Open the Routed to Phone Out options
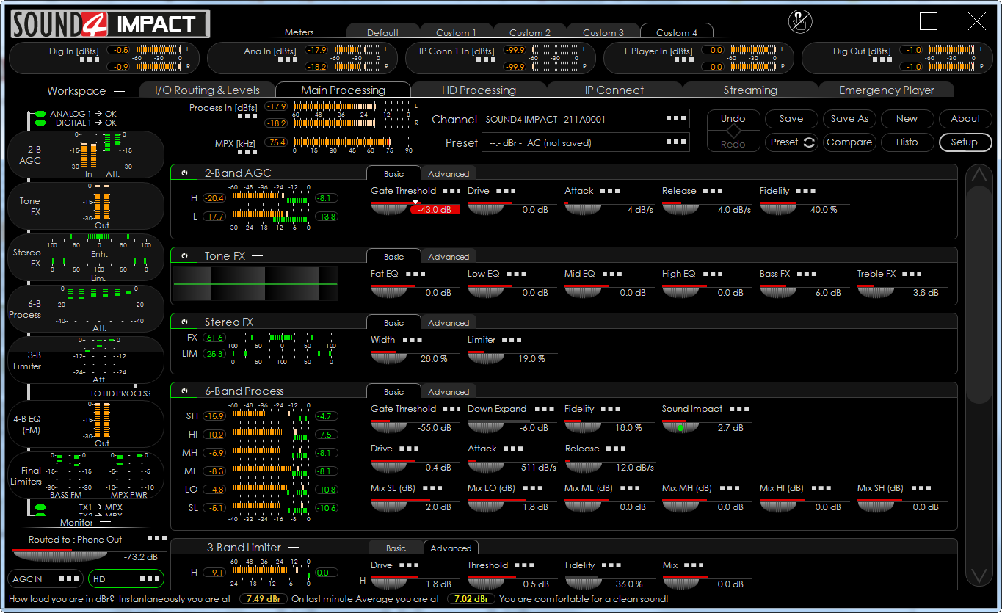 click(x=158, y=539)
